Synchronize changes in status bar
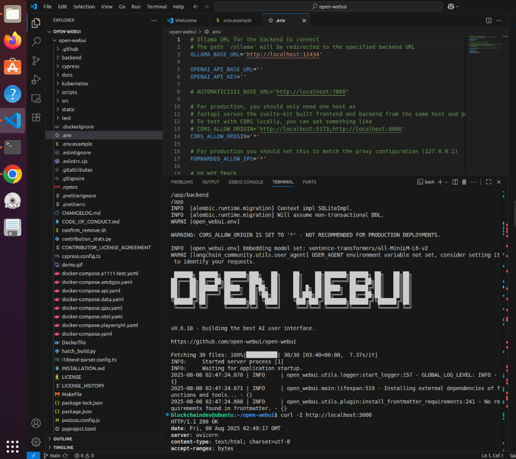The image size is (516, 459). pyautogui.click(x=66, y=455)
